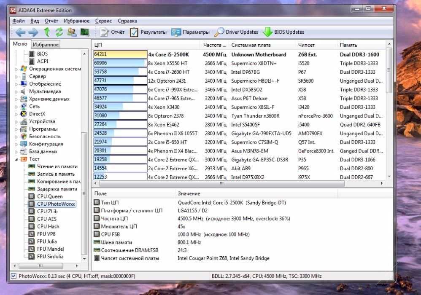Open Параметры settings from the toolbar

[x=190, y=32]
